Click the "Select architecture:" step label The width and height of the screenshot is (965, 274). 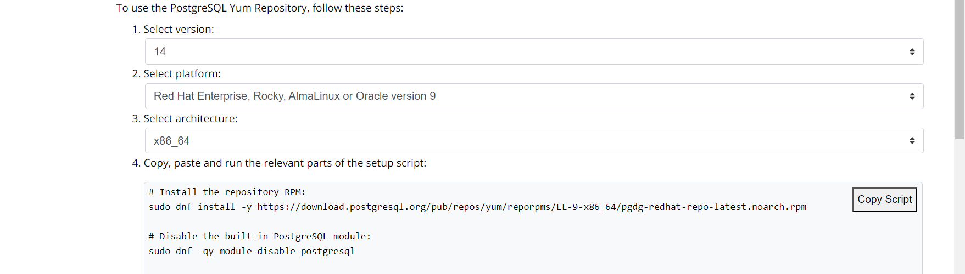point(190,119)
